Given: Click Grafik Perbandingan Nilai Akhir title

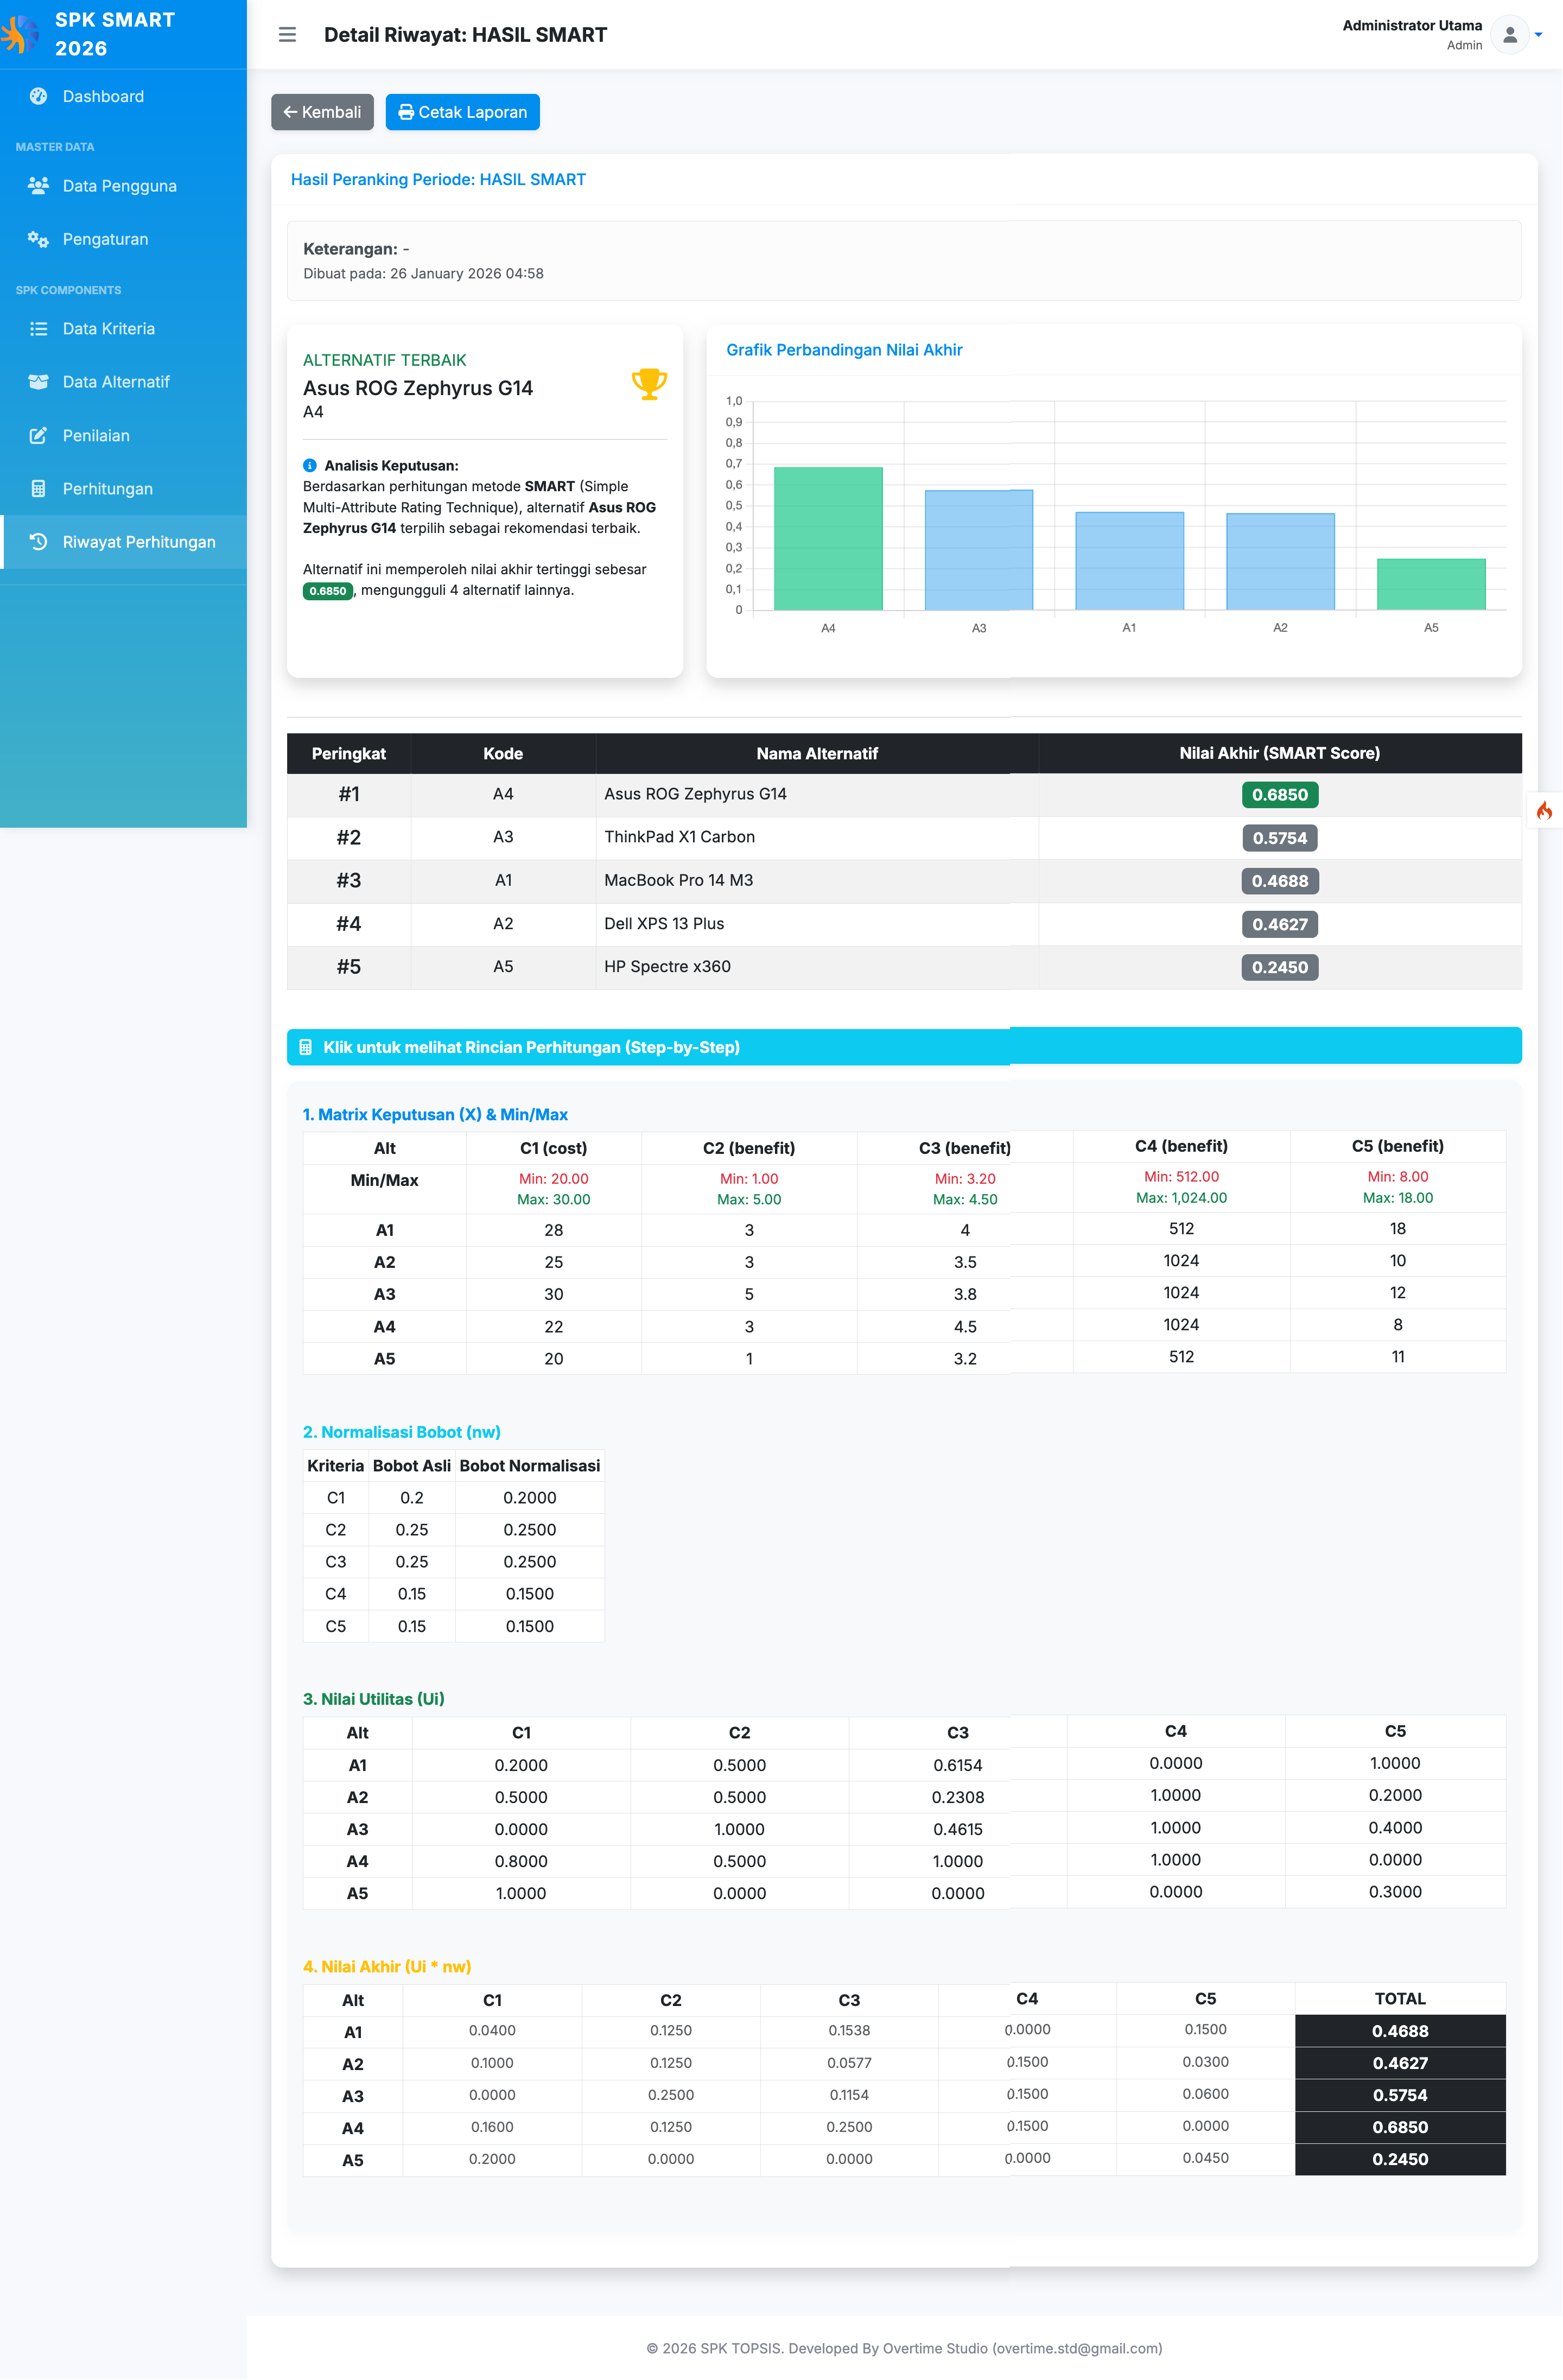Looking at the screenshot, I should tap(844, 350).
